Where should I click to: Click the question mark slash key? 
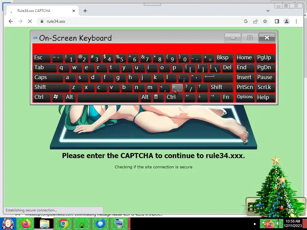pos(190,88)
